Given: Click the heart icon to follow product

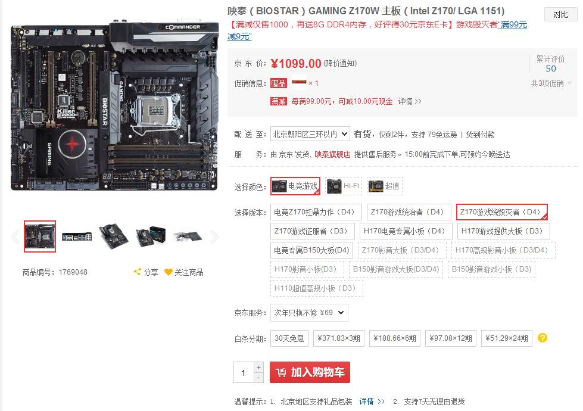Looking at the screenshot, I should click(169, 272).
